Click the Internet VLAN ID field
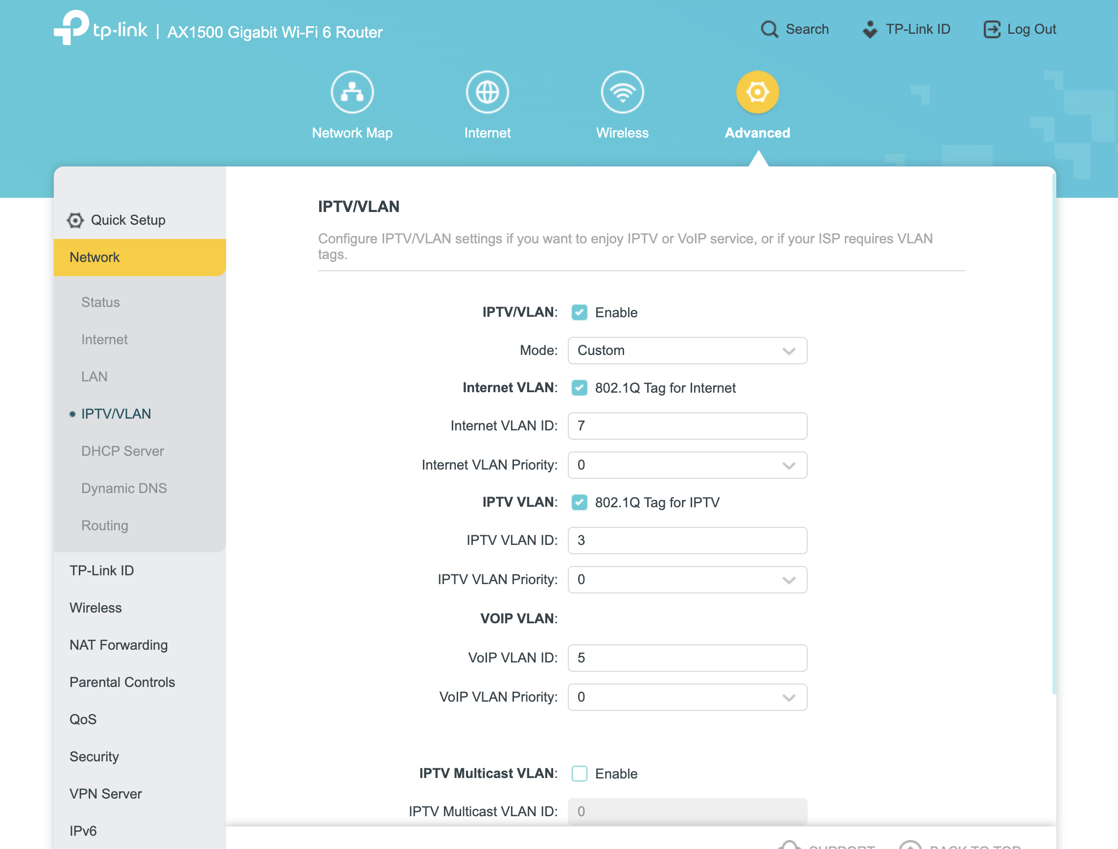 point(687,426)
